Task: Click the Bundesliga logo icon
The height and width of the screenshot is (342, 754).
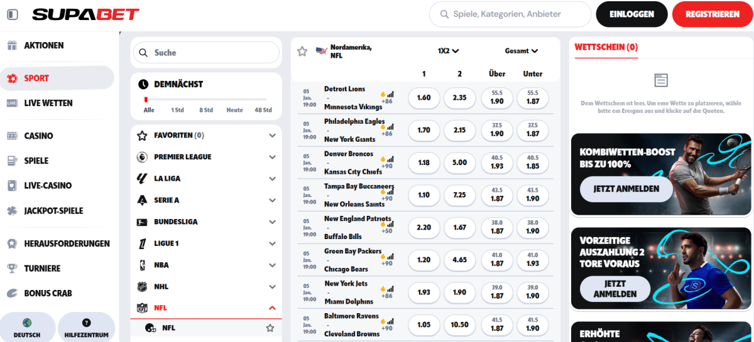Action: (x=142, y=222)
